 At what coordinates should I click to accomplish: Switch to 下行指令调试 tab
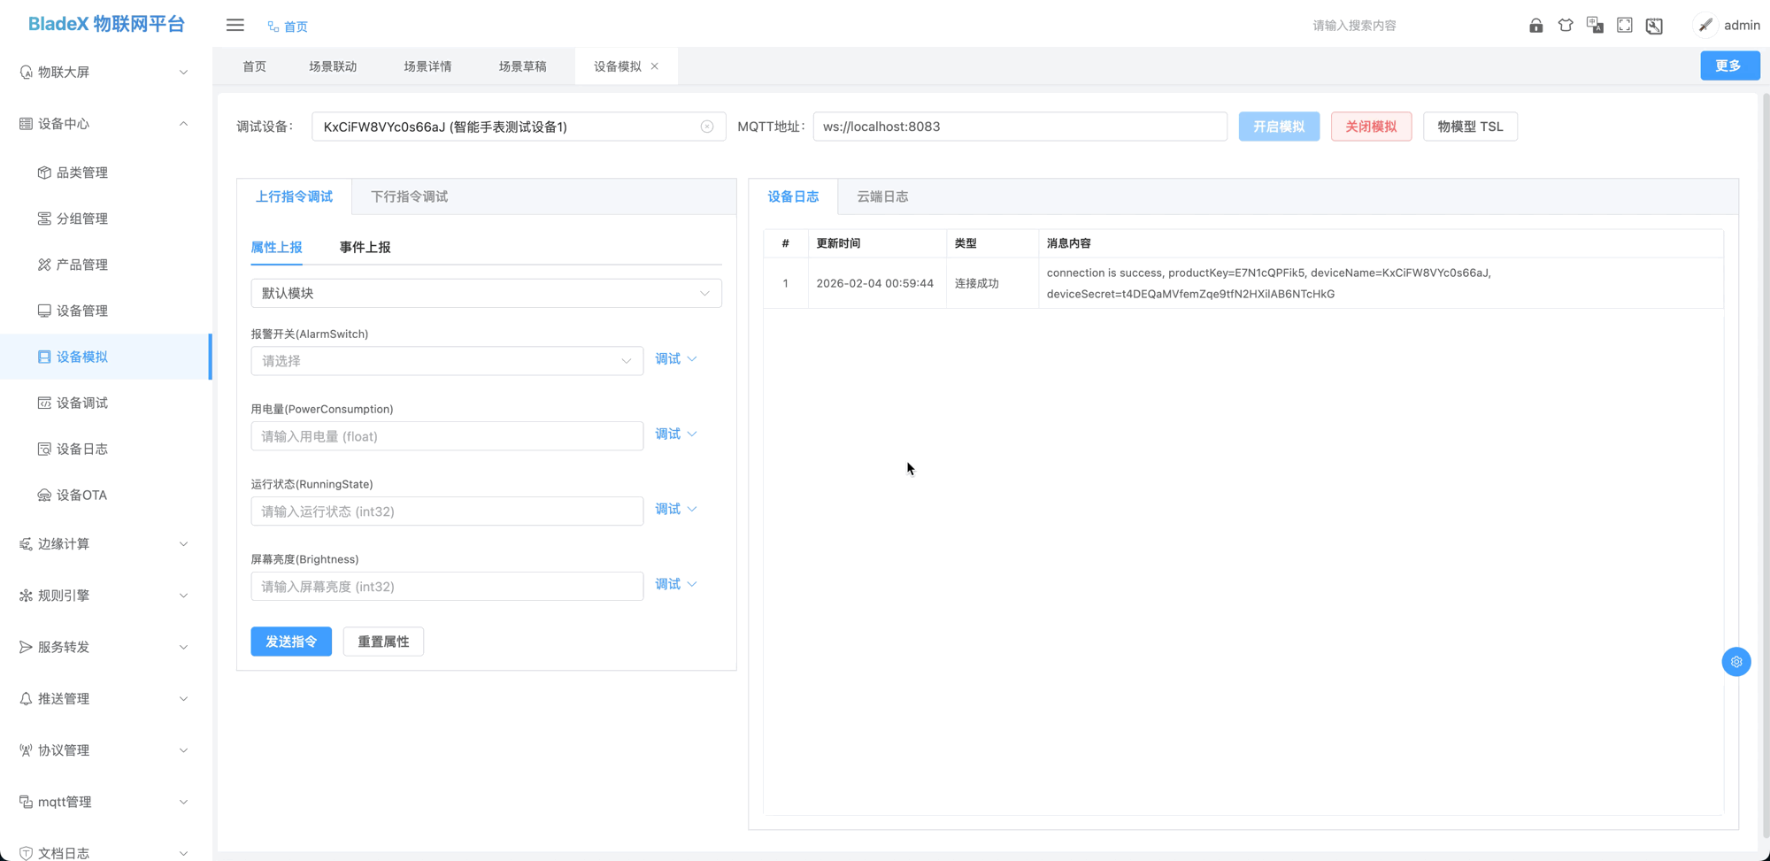point(409,196)
